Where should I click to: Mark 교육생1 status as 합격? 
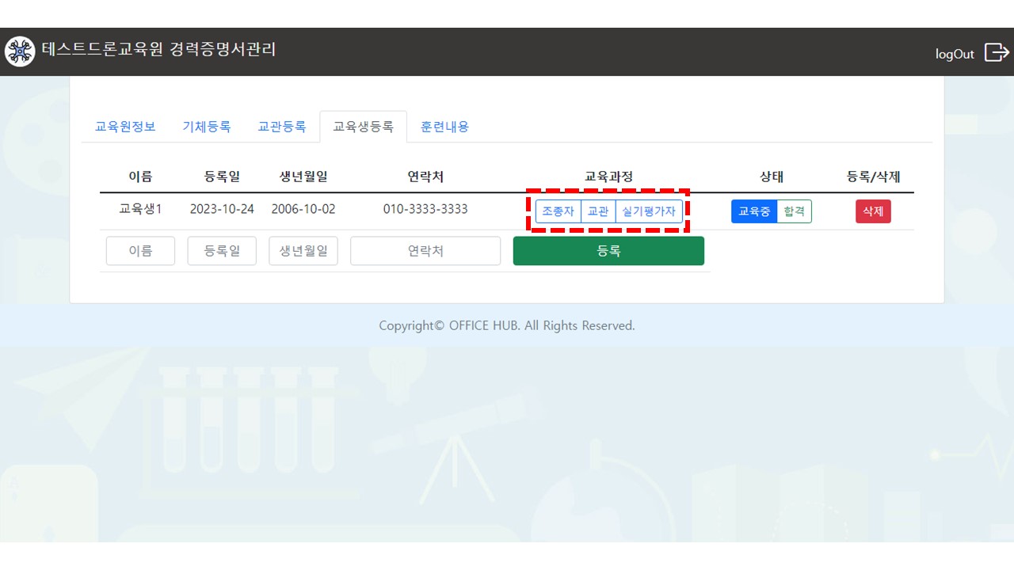click(794, 211)
